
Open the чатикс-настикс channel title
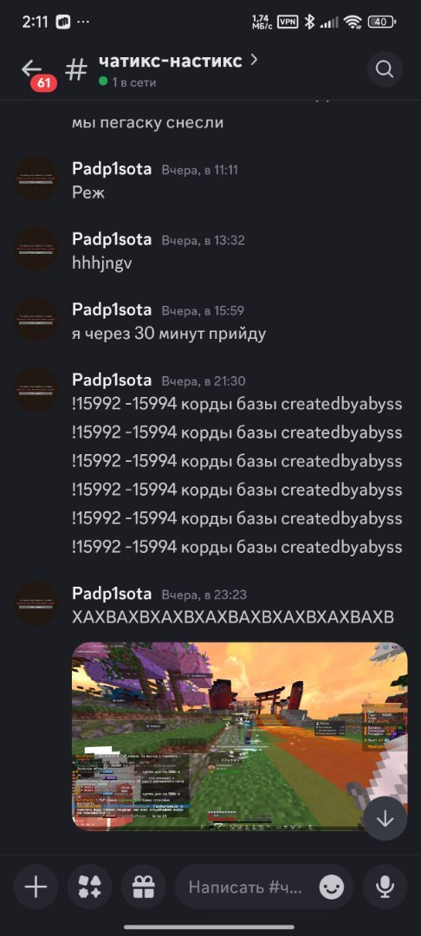point(170,61)
